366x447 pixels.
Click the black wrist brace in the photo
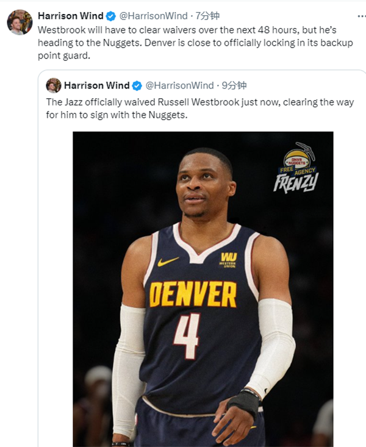click(244, 403)
